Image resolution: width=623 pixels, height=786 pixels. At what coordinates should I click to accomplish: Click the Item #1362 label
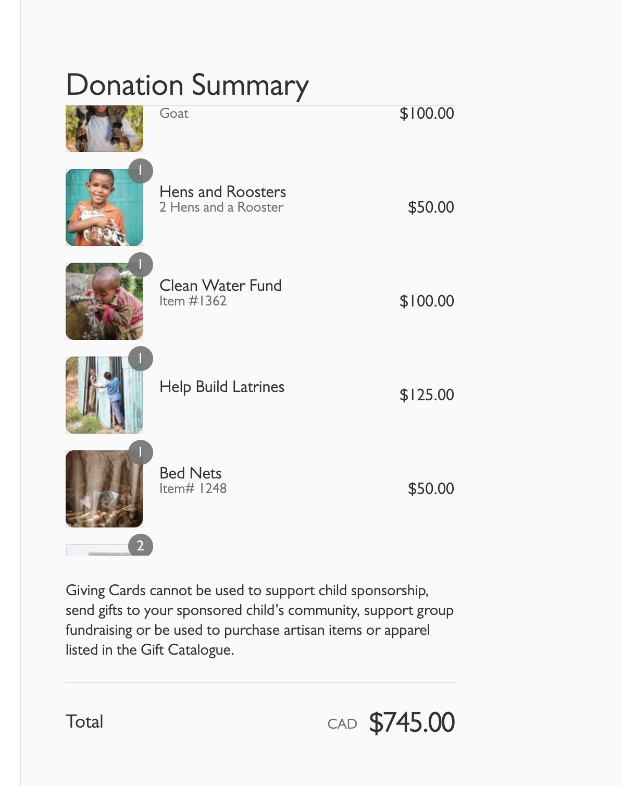tap(193, 301)
